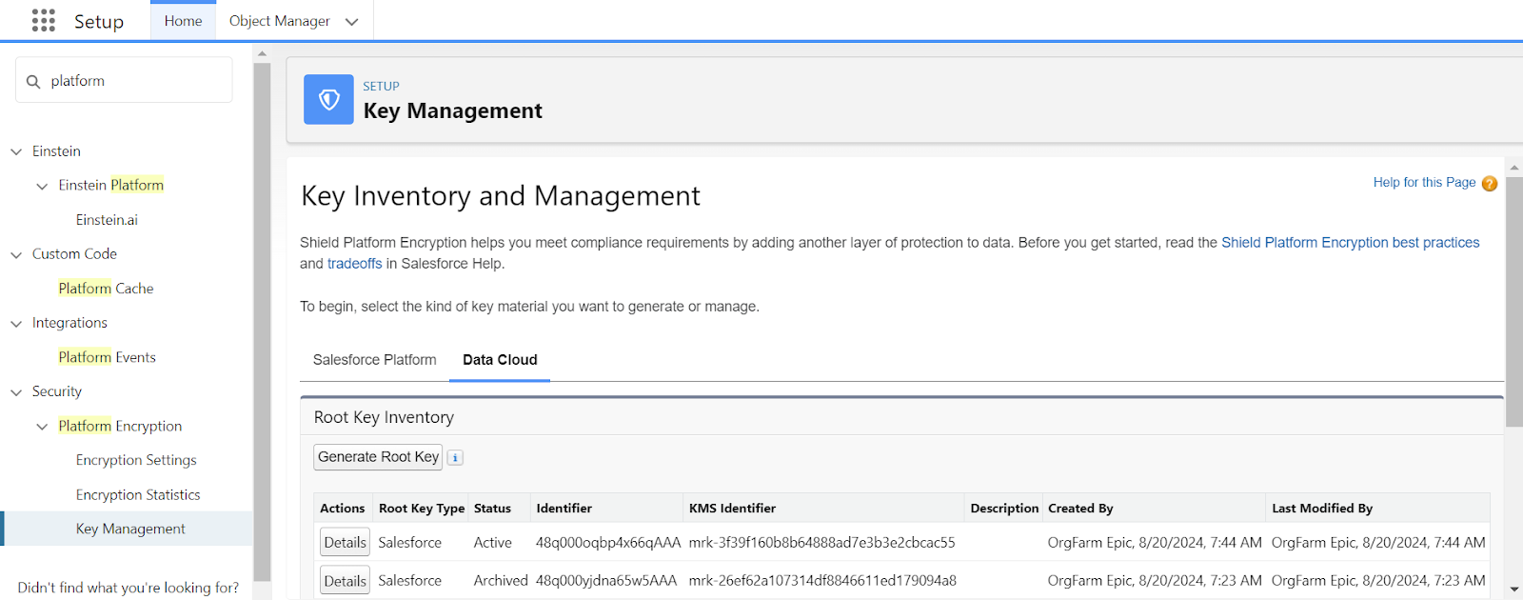Click the Platform Encryption tree label
This screenshot has width=1523, height=600.
pyautogui.click(x=120, y=426)
